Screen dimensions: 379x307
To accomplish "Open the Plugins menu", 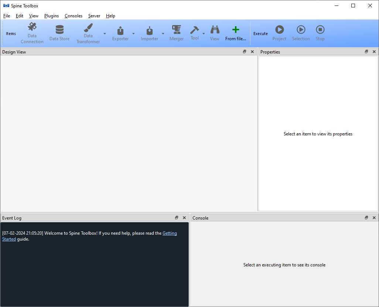I will coord(51,16).
